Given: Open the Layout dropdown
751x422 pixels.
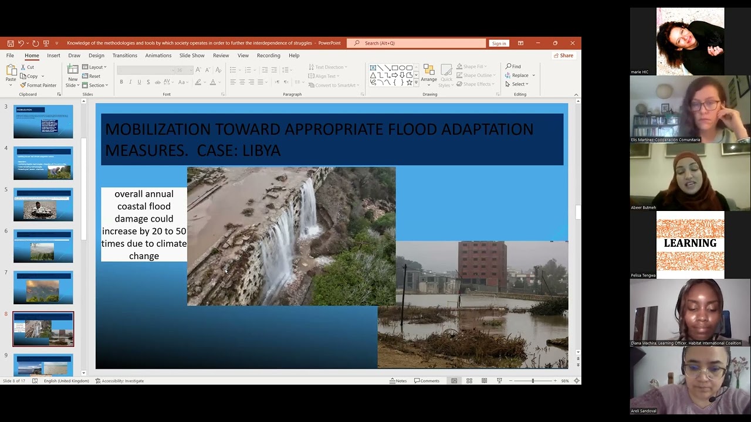Looking at the screenshot, I should click(94, 67).
